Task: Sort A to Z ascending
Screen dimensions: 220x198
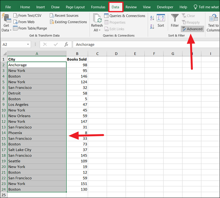Action: [152, 18]
